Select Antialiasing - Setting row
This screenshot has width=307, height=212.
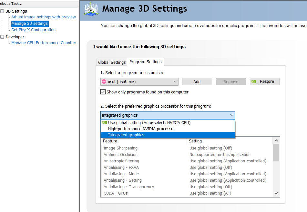coord(187,180)
